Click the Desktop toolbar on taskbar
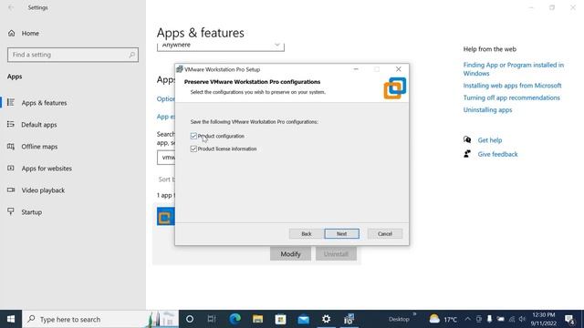 tap(399, 319)
